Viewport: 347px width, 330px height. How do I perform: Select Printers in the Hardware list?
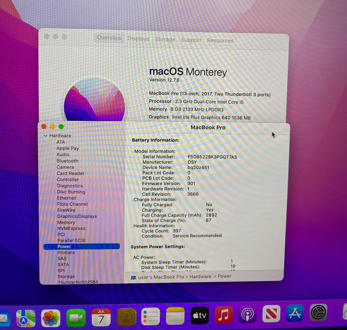[x=66, y=252]
